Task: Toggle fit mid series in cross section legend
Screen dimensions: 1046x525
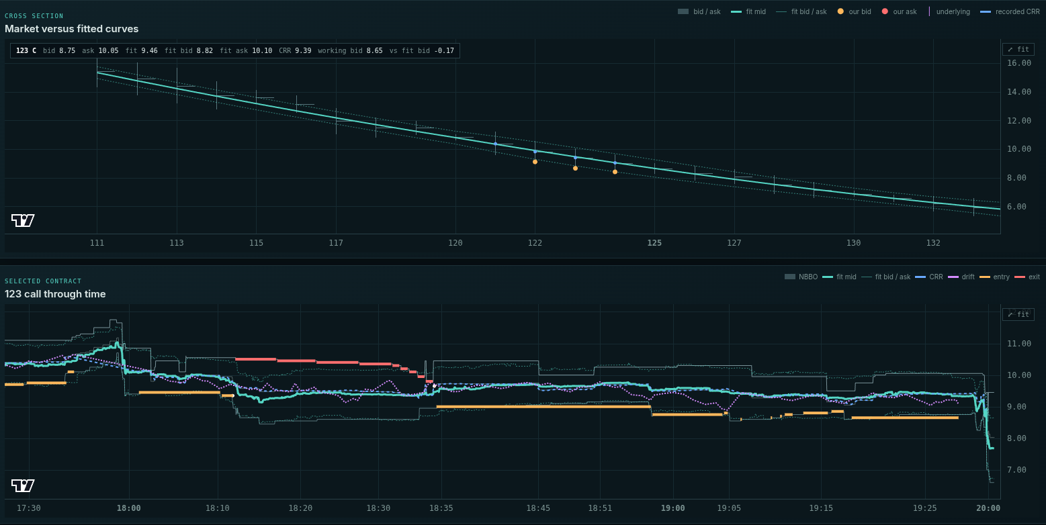Action: point(748,11)
